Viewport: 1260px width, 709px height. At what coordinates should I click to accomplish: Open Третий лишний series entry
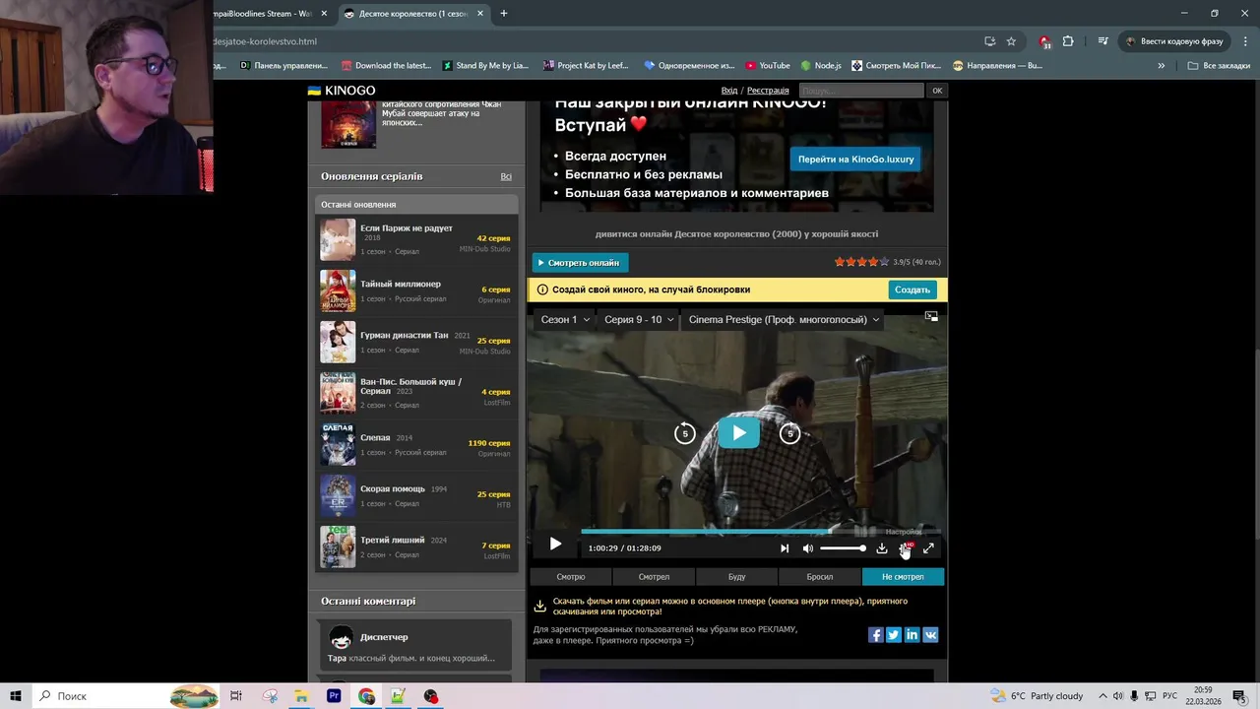pos(392,541)
